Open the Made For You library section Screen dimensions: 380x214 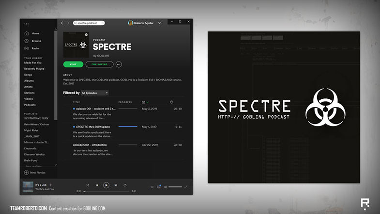tap(33, 63)
